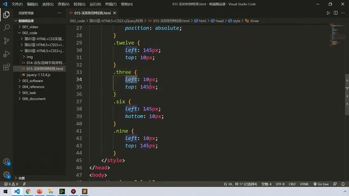This screenshot has height=196, width=349.
Task: Click the 002_code breadcrumb segment
Action: (77, 21)
